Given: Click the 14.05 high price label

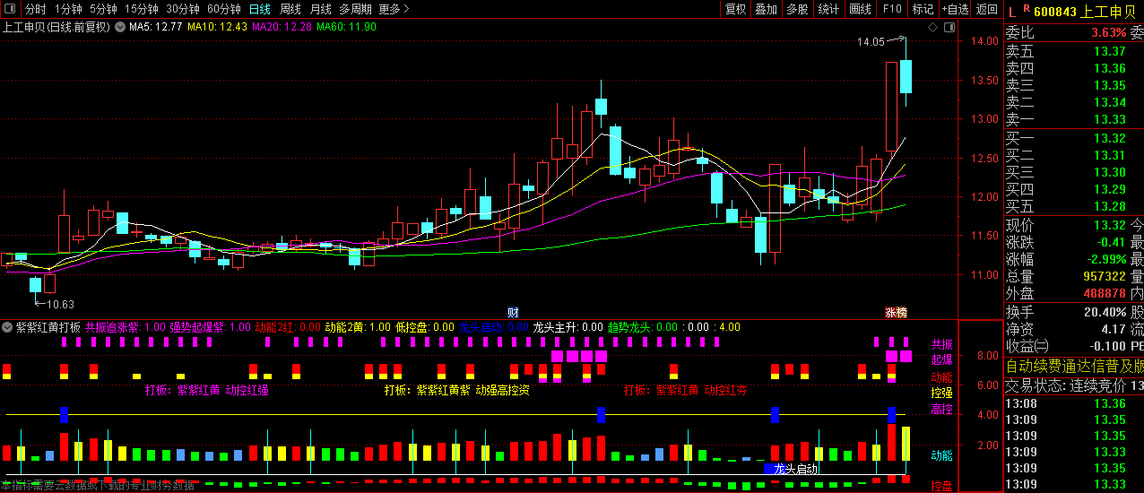Looking at the screenshot, I should pos(871,42).
